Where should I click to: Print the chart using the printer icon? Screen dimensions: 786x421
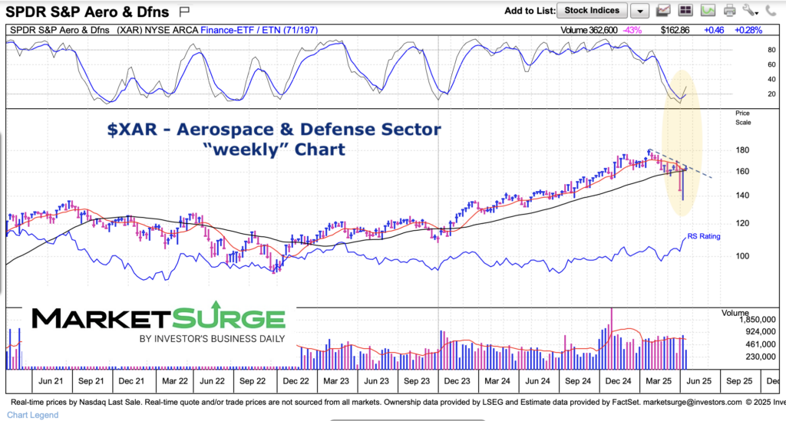[x=730, y=11]
